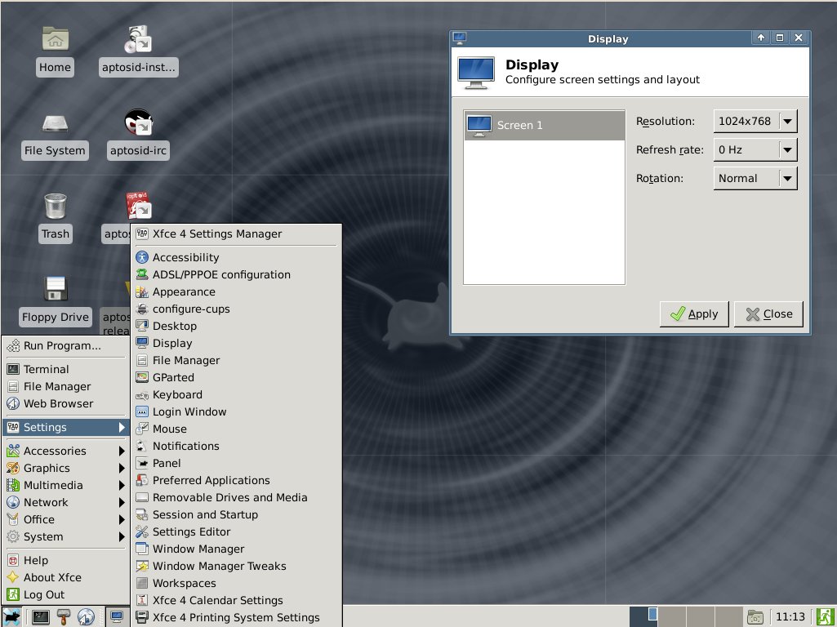The width and height of the screenshot is (837, 627).
Task: Expand the Network submenu
Action: coord(65,502)
